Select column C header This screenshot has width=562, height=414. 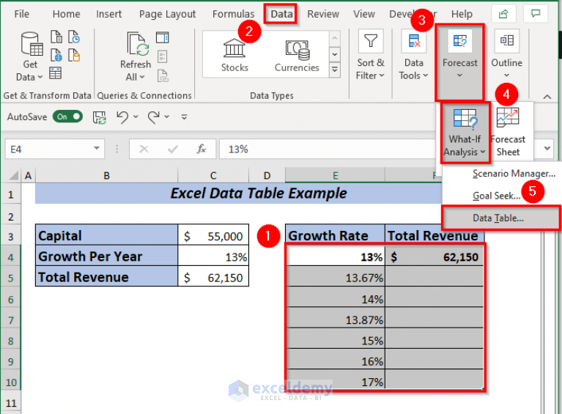click(x=213, y=176)
